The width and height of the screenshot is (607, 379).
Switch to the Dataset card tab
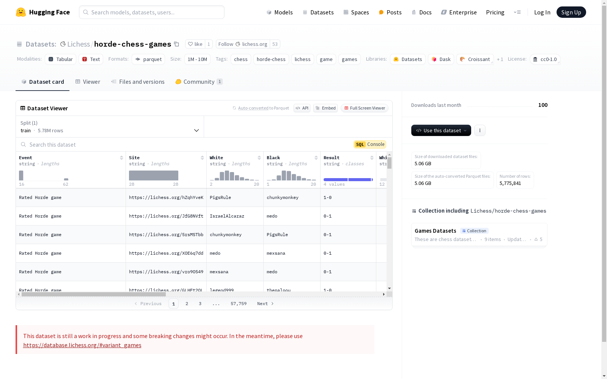[42, 82]
